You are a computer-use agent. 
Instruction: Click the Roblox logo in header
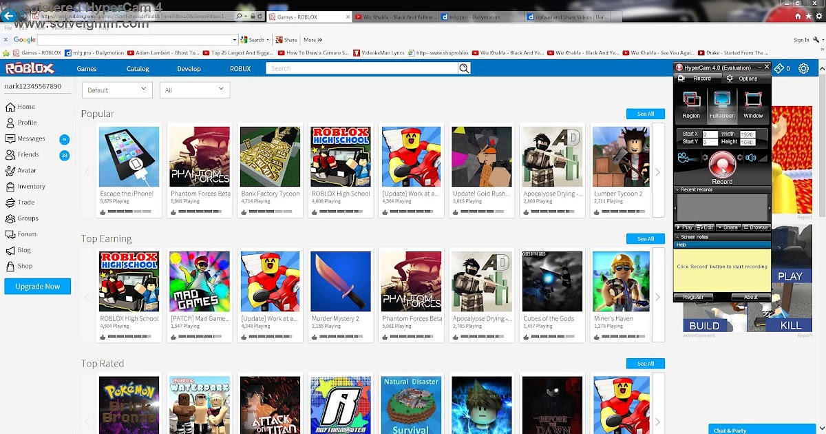coord(30,68)
